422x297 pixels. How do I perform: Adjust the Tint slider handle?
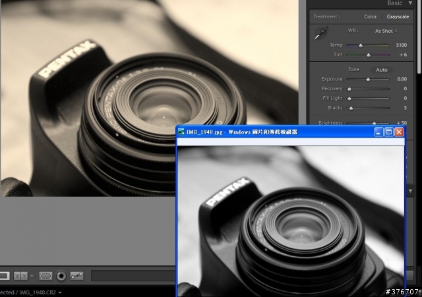coord(369,55)
